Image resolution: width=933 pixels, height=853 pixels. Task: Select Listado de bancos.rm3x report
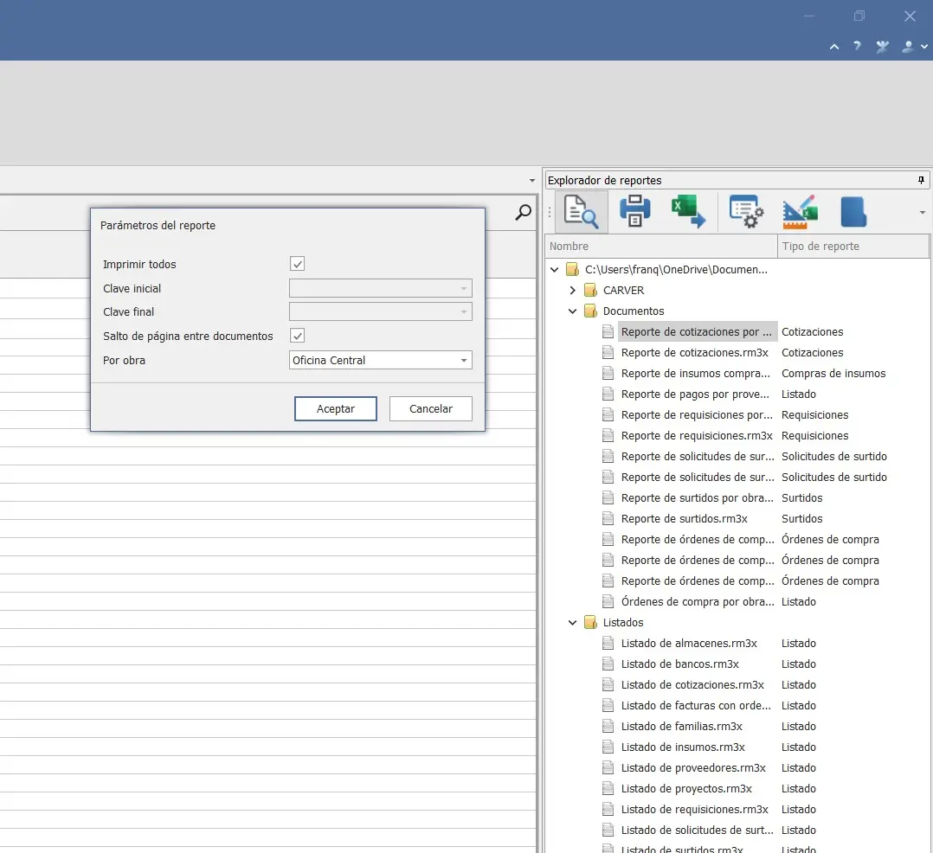coord(679,664)
